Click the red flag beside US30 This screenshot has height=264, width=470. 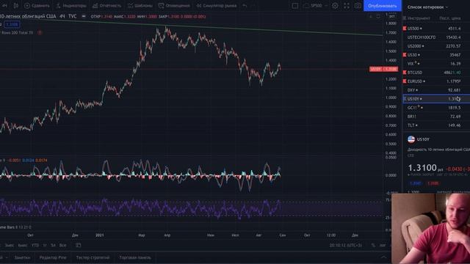pos(405,55)
